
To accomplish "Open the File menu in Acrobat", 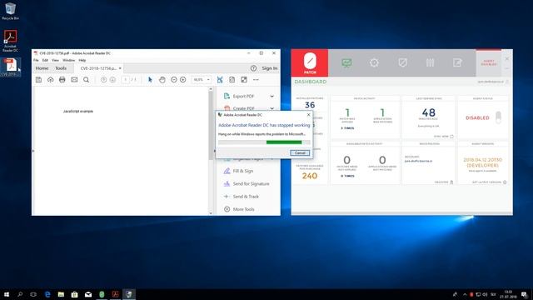I will point(36,60).
